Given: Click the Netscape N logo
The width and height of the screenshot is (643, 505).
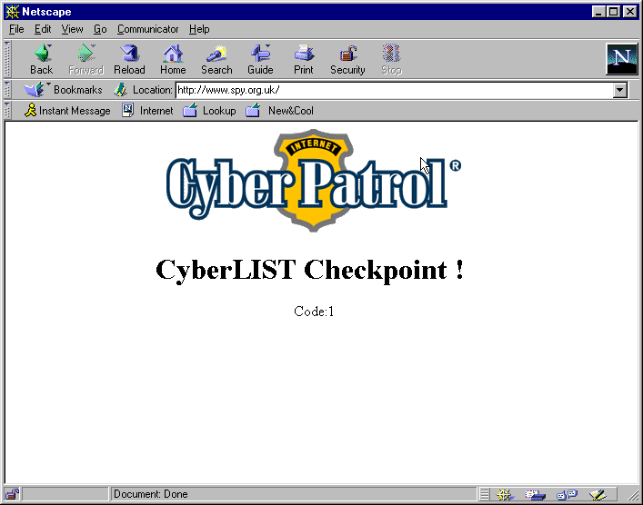Looking at the screenshot, I should pyautogui.click(x=622, y=59).
